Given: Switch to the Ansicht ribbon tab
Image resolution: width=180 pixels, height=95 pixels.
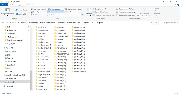Looking at the screenshot, I should 30,5.
